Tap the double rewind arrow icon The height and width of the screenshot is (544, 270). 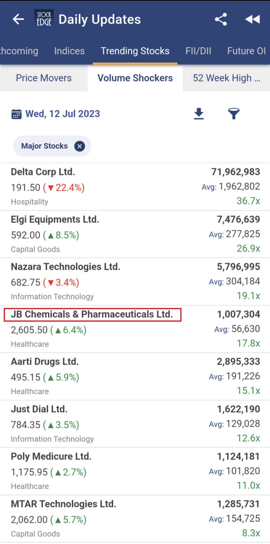point(252,19)
